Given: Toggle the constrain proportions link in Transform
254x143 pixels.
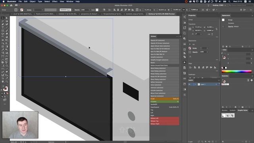Looking at the screenshot, I should tap(216, 29).
